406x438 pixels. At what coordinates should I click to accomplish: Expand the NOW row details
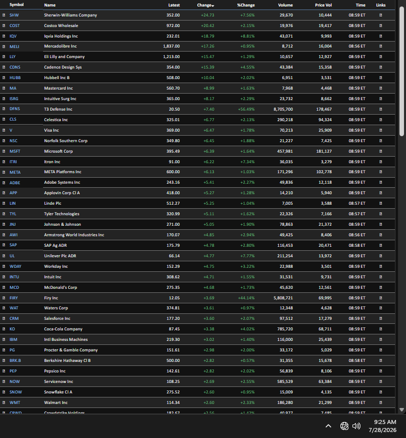(x=4, y=381)
